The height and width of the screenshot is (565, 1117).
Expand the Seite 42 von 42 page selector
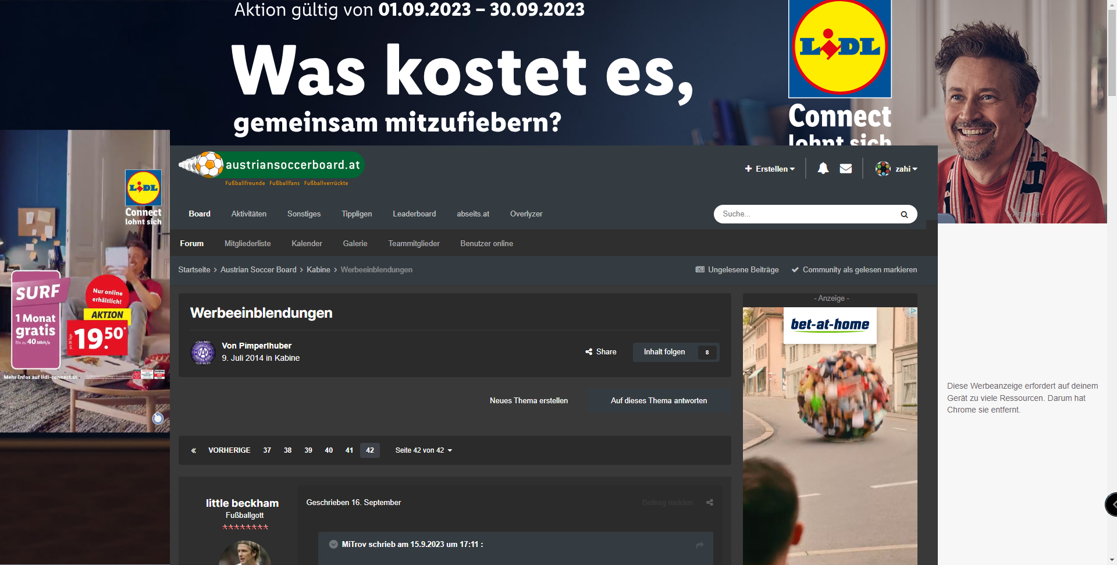click(x=424, y=450)
